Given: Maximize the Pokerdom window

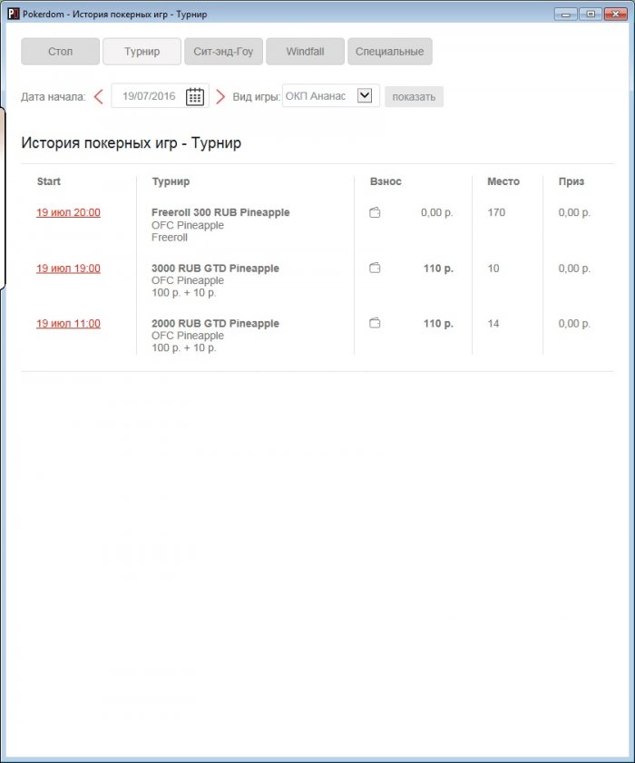Looking at the screenshot, I should (591, 15).
